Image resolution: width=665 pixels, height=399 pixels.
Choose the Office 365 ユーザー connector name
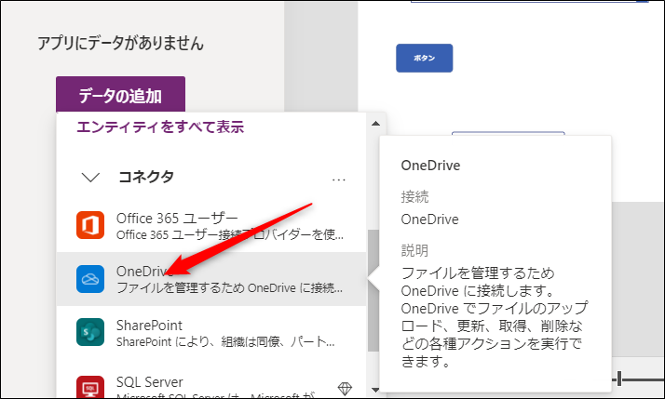coord(177,219)
